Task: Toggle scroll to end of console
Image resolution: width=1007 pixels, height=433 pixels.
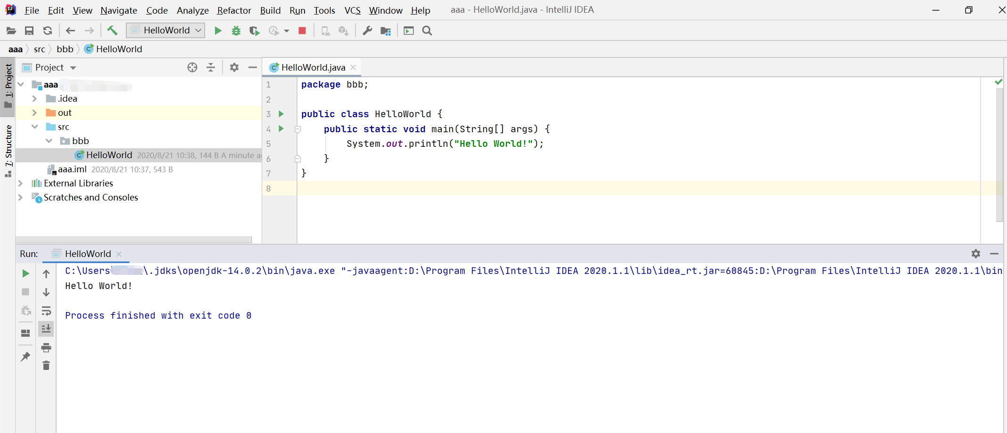Action: (x=46, y=329)
